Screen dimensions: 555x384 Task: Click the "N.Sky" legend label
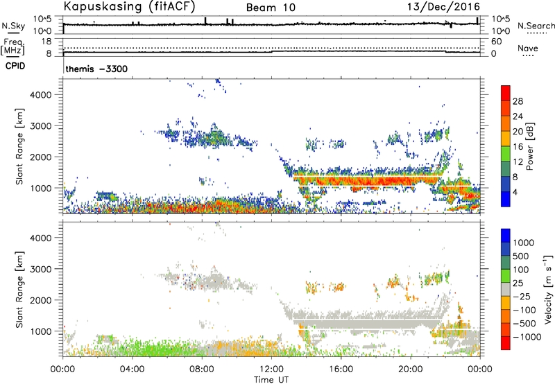click(x=13, y=26)
